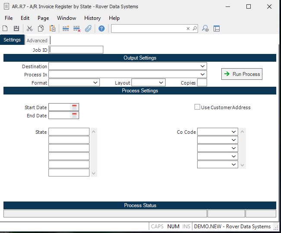Expand the Destination dropdown
281x233 pixels.
pyautogui.click(x=203, y=66)
